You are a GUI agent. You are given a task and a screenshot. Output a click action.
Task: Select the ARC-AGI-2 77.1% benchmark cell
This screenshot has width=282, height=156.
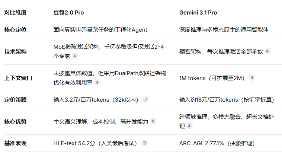pos(217,143)
